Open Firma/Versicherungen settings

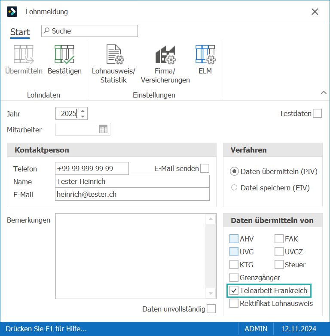(165, 55)
